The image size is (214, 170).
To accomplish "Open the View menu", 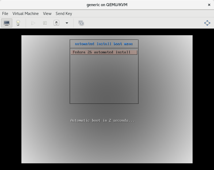I will pyautogui.click(x=47, y=14).
